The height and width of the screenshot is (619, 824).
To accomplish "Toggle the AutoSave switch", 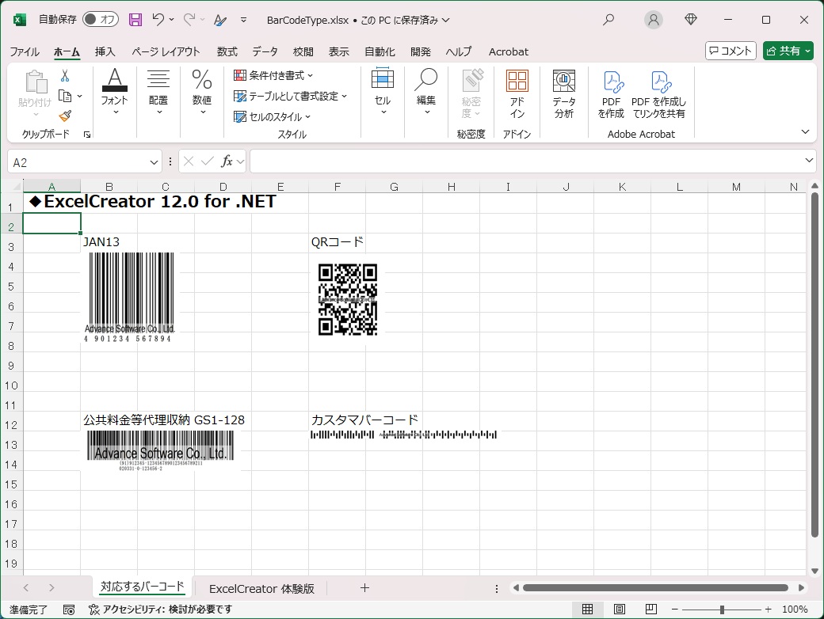I will click(101, 20).
